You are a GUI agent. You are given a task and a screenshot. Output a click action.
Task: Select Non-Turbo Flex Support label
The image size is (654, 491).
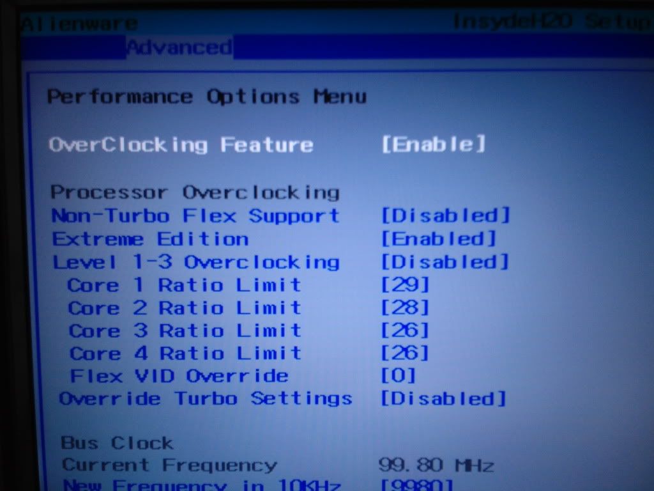click(195, 216)
